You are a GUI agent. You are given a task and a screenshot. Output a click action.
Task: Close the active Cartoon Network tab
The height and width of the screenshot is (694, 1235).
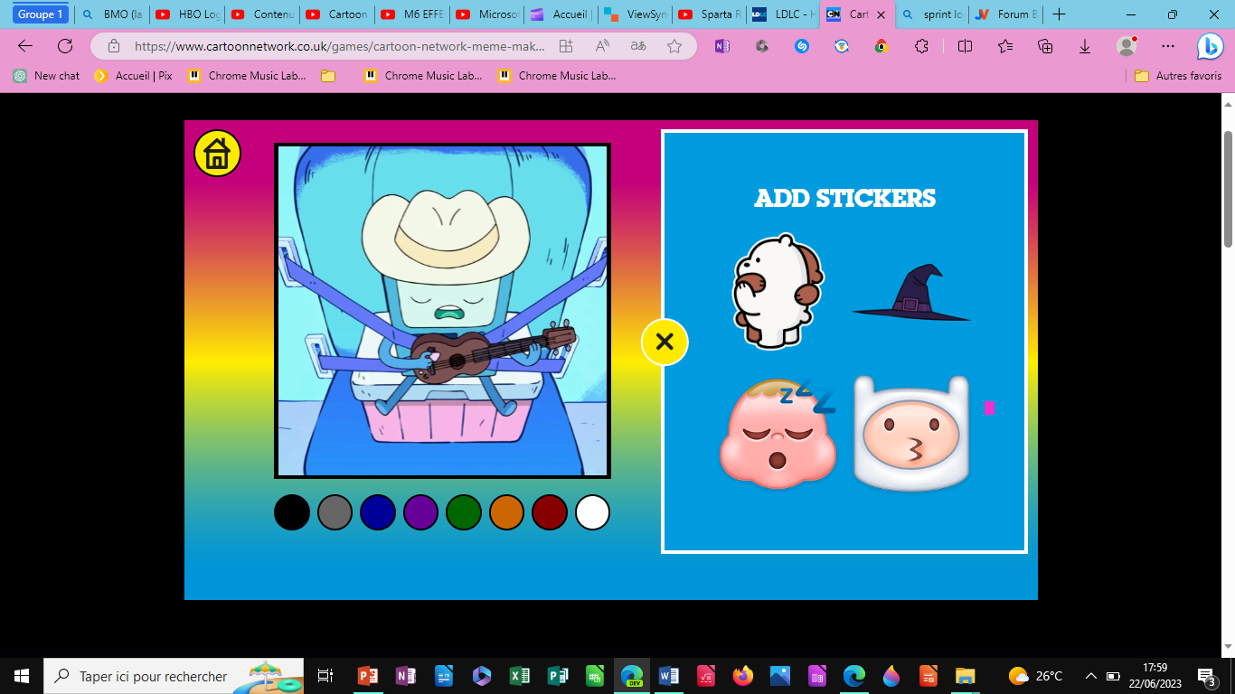coord(881,14)
